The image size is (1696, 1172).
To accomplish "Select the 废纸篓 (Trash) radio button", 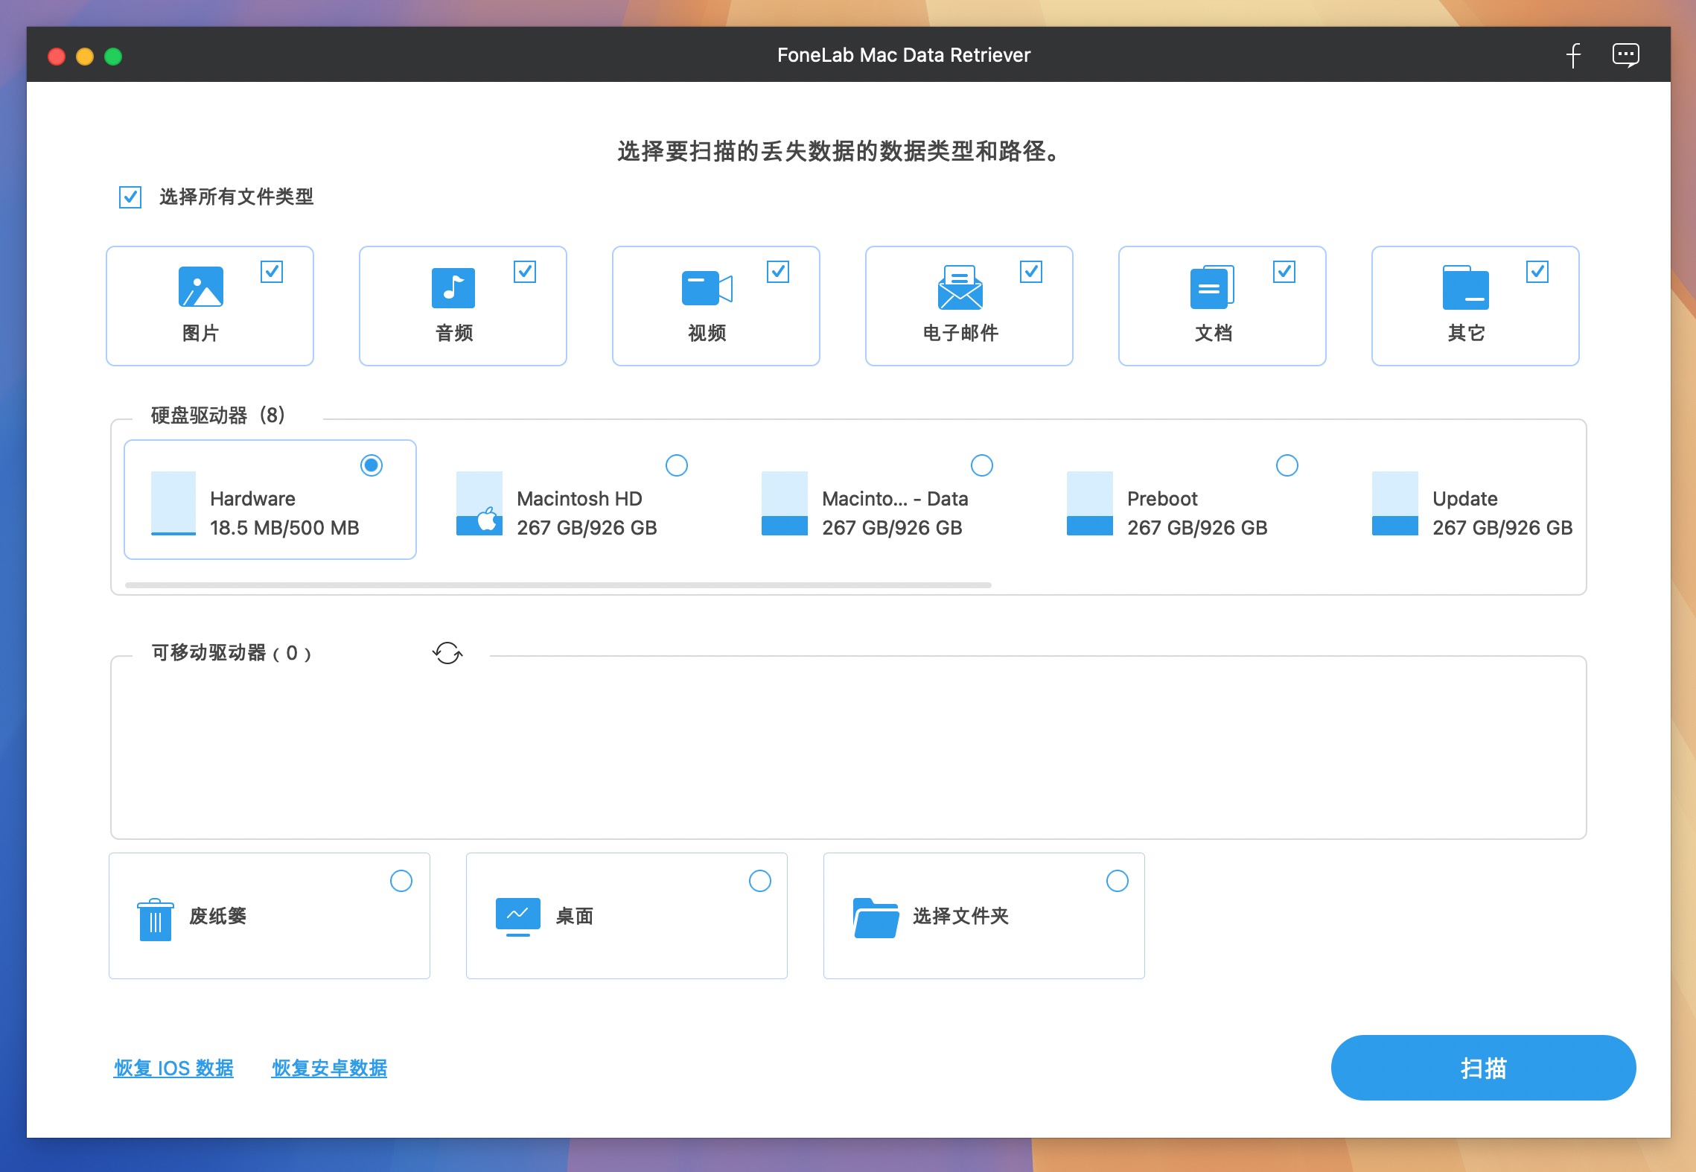I will pos(401,881).
